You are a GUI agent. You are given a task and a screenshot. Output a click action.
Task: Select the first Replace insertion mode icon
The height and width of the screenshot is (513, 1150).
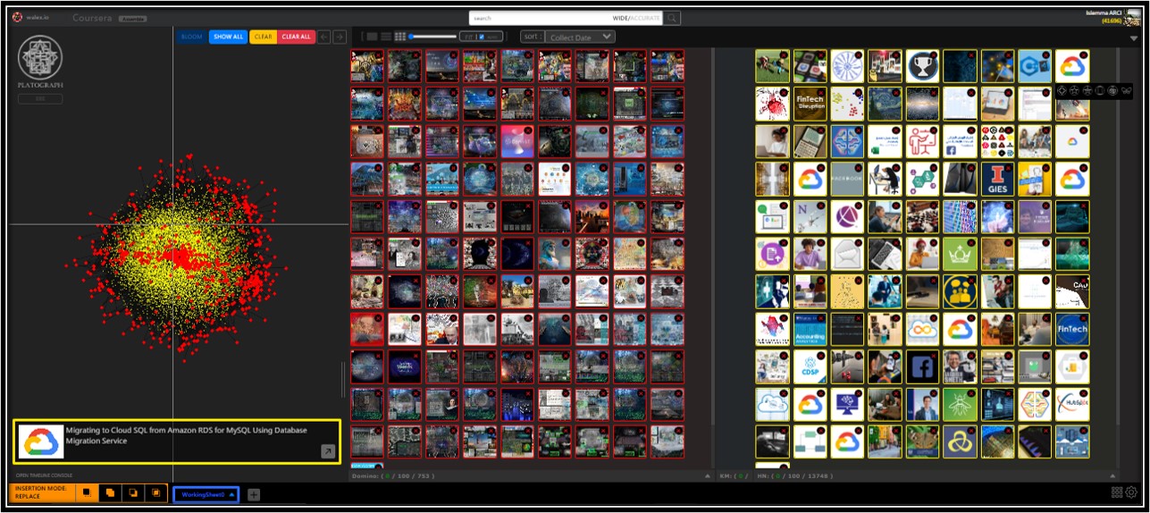86,492
